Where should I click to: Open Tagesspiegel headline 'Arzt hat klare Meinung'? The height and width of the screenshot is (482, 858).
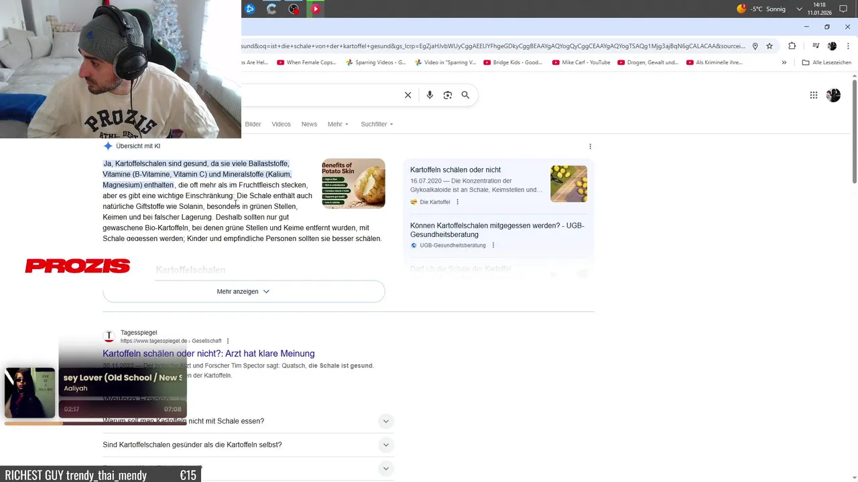pos(208,353)
